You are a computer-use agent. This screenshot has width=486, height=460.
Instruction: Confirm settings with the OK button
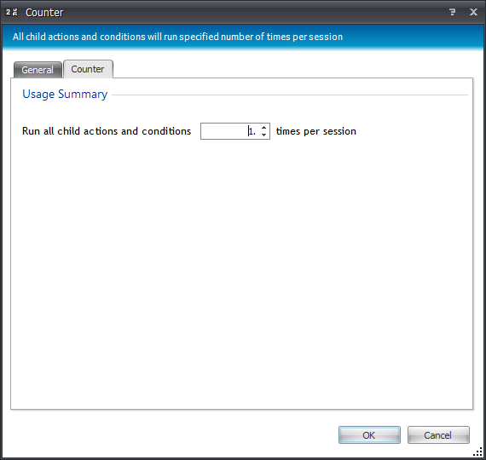pos(369,435)
